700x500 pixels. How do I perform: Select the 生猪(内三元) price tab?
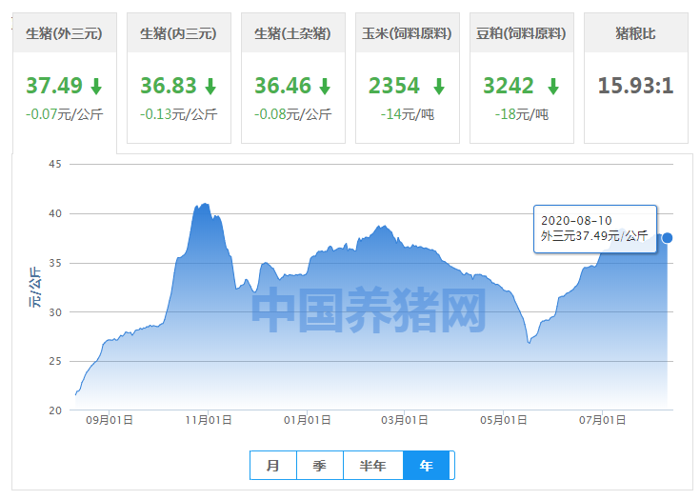(179, 78)
